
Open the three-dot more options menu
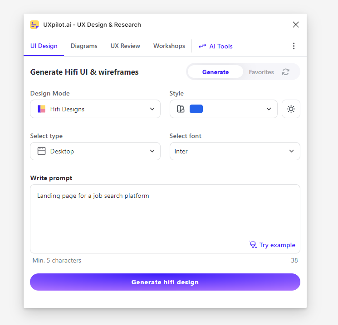[x=294, y=46]
